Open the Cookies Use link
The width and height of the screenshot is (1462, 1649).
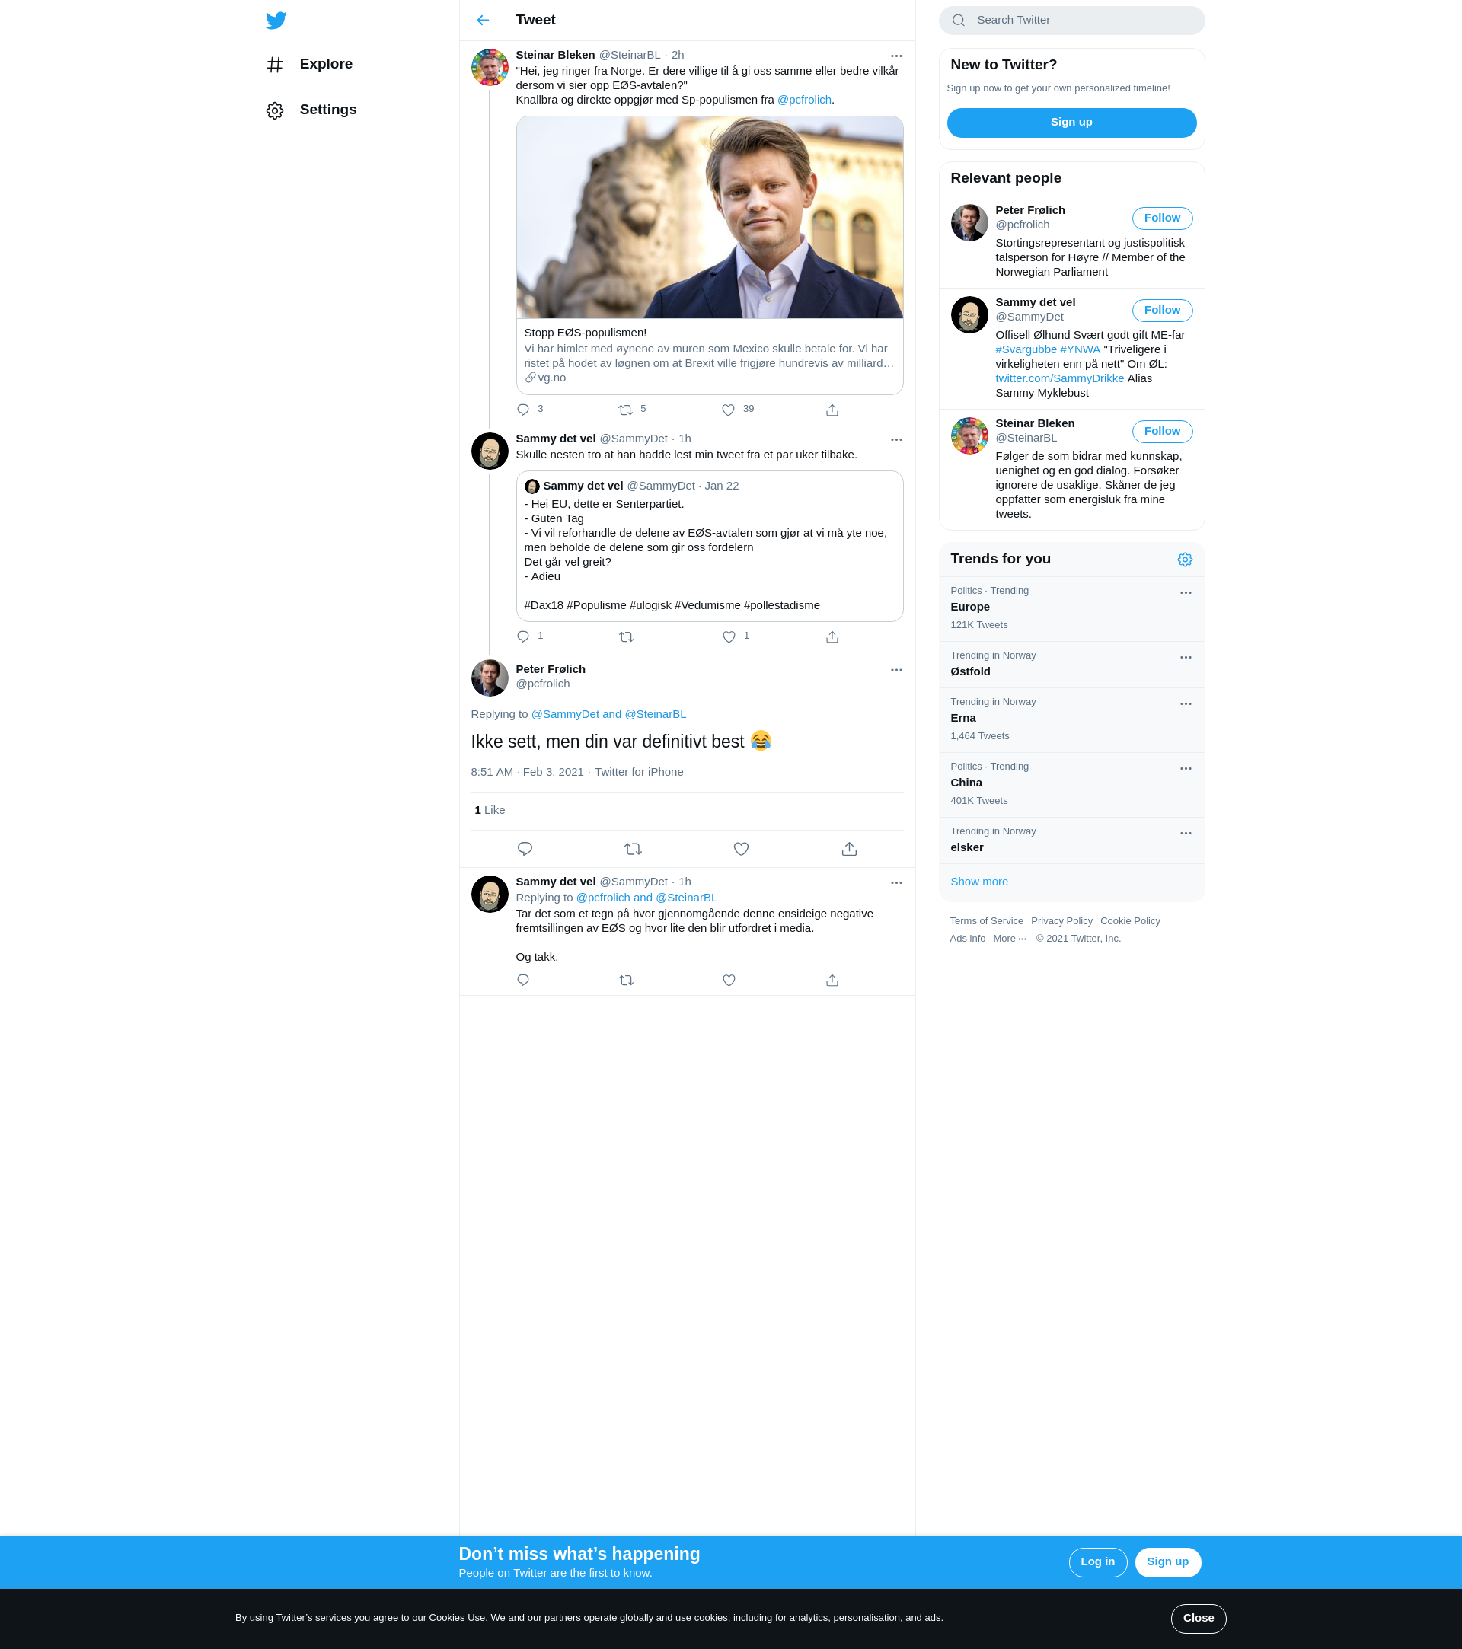pyautogui.click(x=457, y=1618)
